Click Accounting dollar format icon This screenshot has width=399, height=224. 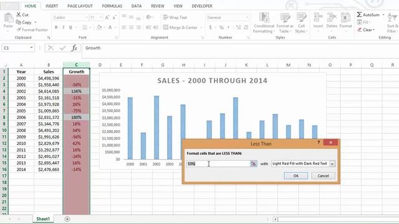(210, 27)
